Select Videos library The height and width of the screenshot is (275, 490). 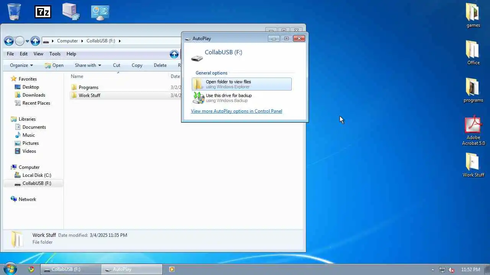(29, 151)
